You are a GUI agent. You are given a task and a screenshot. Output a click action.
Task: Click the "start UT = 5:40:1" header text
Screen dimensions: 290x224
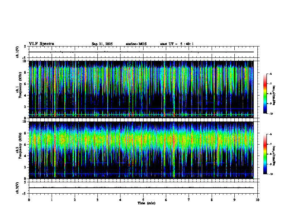click(x=177, y=44)
